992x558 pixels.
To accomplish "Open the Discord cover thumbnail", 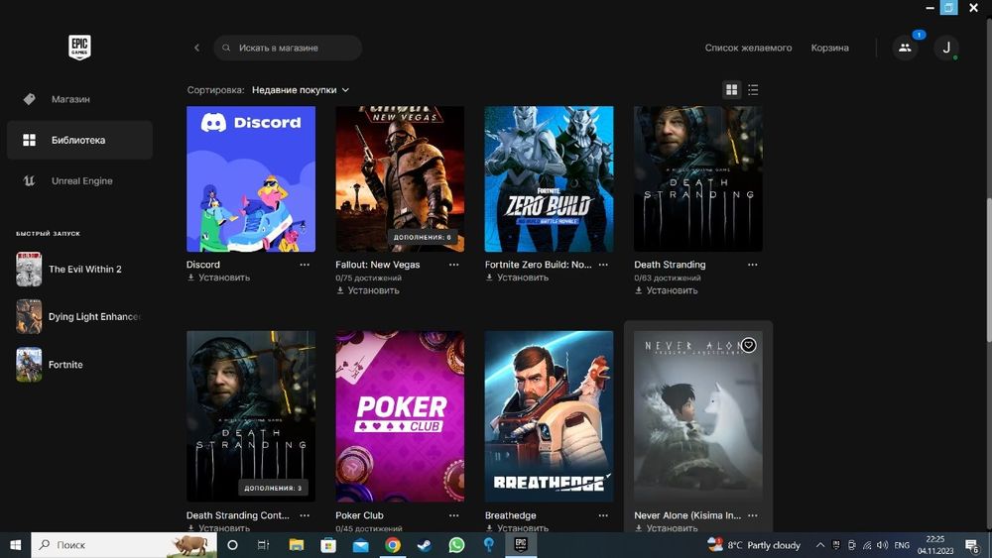I will [251, 178].
